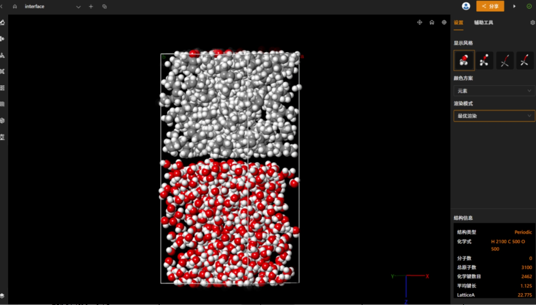
Task: Click the duplicate windows icon in top bar
Action: point(105,7)
